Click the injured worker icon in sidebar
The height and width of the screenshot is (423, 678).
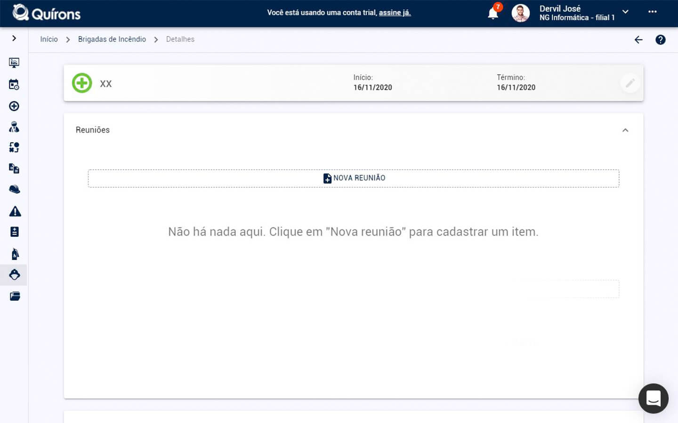[14, 127]
